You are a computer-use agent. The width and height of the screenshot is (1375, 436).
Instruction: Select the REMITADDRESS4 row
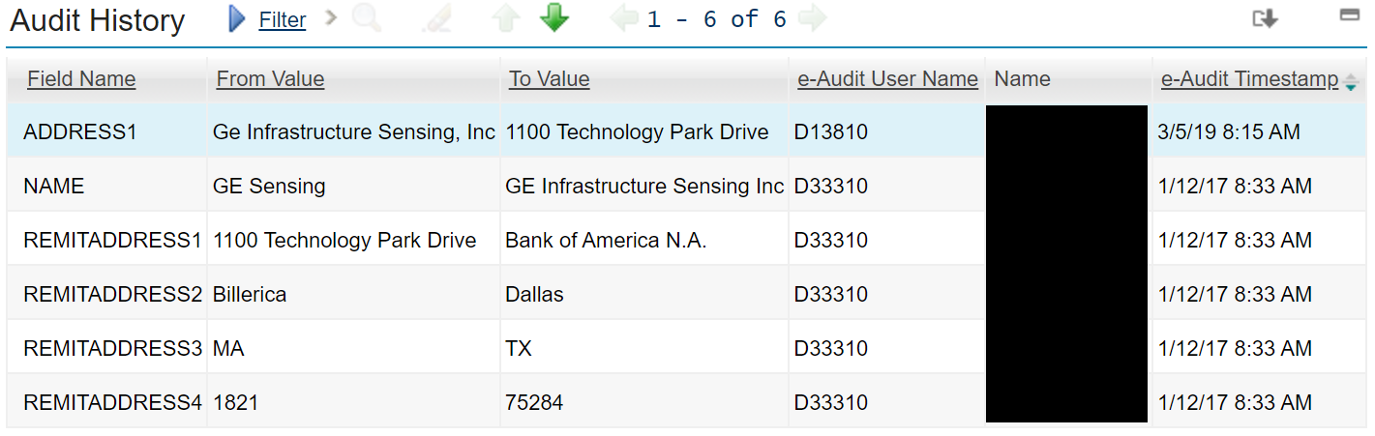[687, 402]
